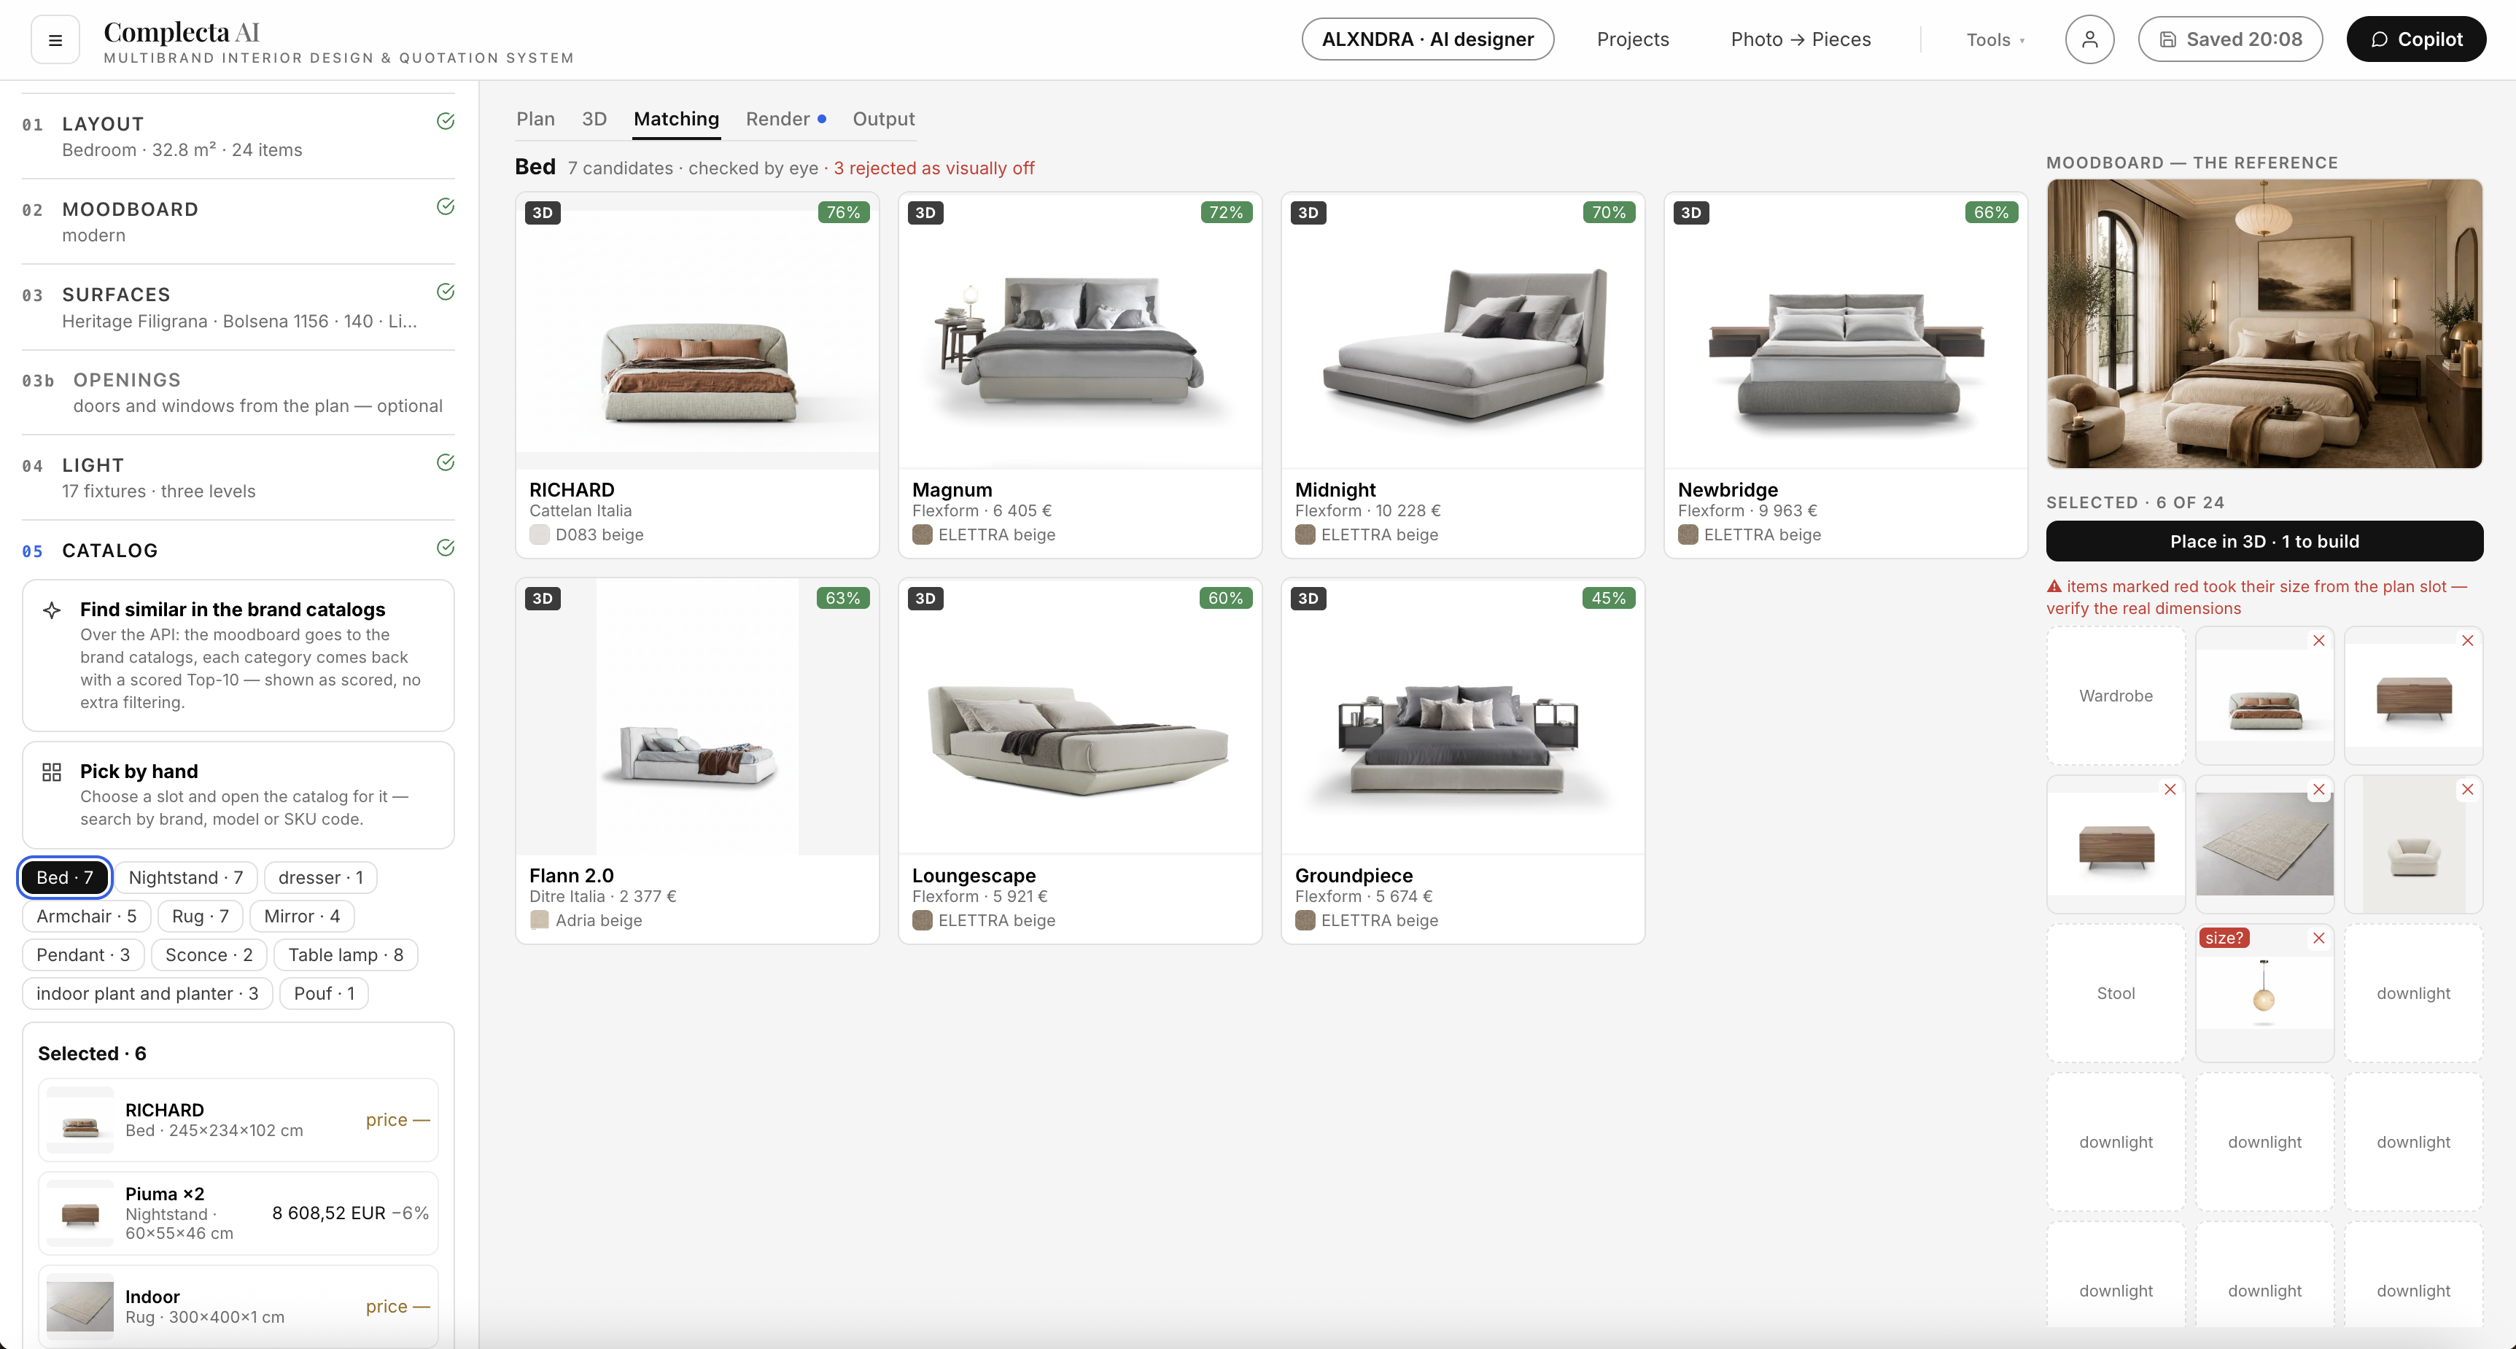This screenshot has height=1349, width=2516.
Task: Click the Layout step completed check icon
Action: click(446, 121)
